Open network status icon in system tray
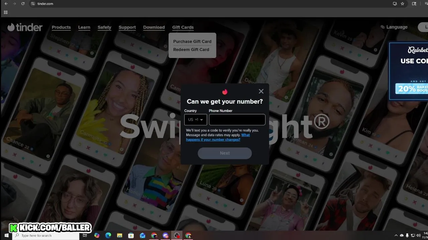428x240 pixels. (413, 235)
